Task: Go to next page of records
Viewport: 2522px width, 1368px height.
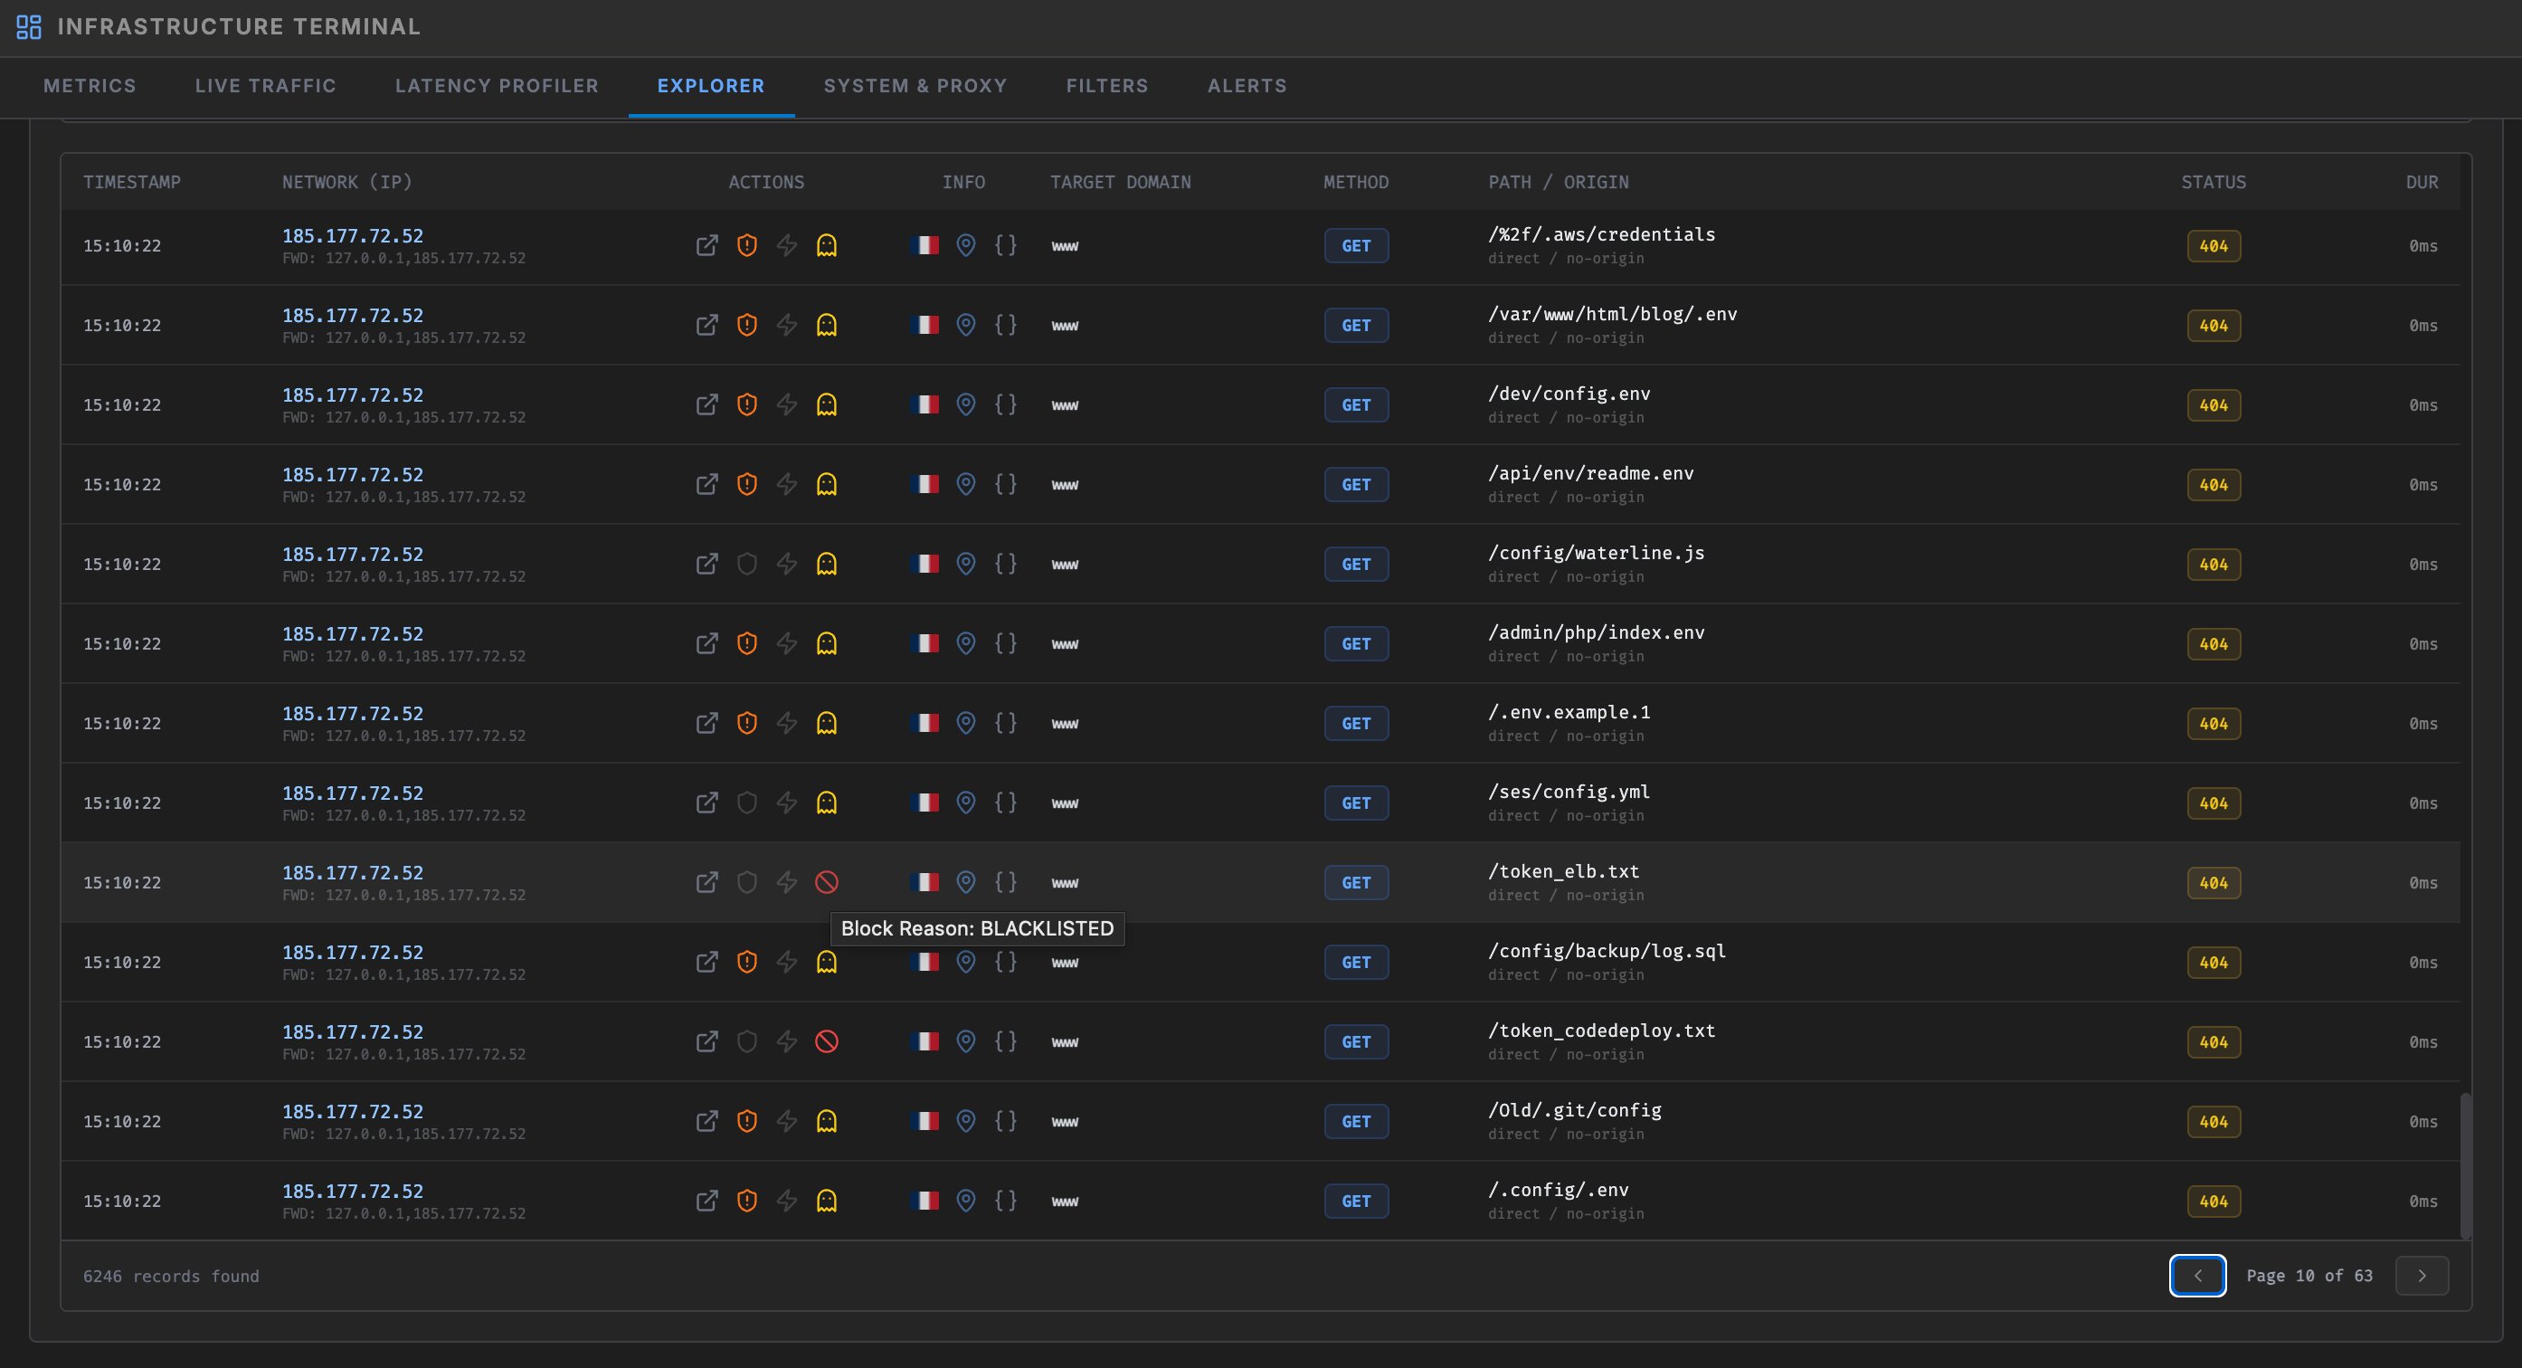Action: coord(2422,1275)
